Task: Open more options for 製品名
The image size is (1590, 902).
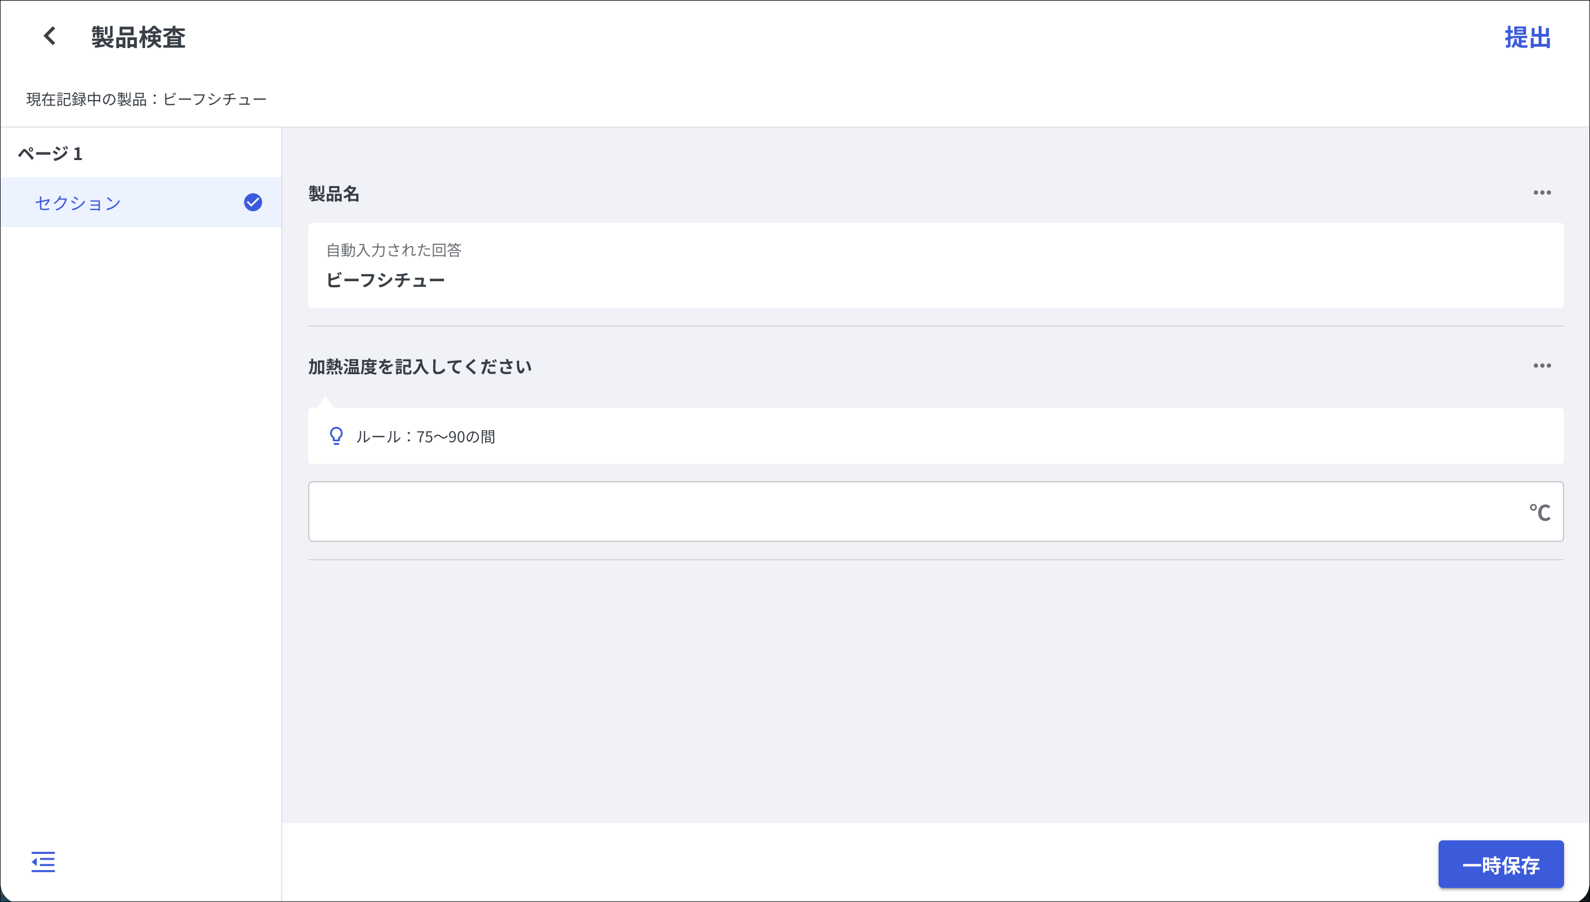Action: [1542, 193]
